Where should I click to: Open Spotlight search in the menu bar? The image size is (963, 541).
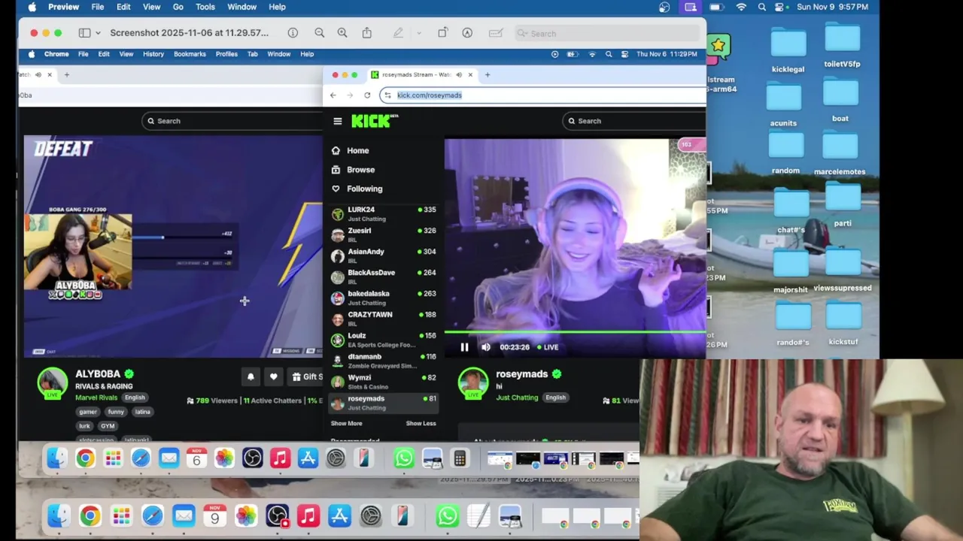762,7
